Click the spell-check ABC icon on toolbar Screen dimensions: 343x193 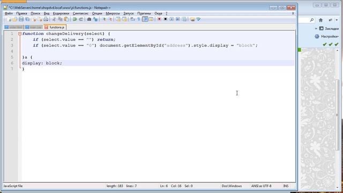click(x=199, y=19)
